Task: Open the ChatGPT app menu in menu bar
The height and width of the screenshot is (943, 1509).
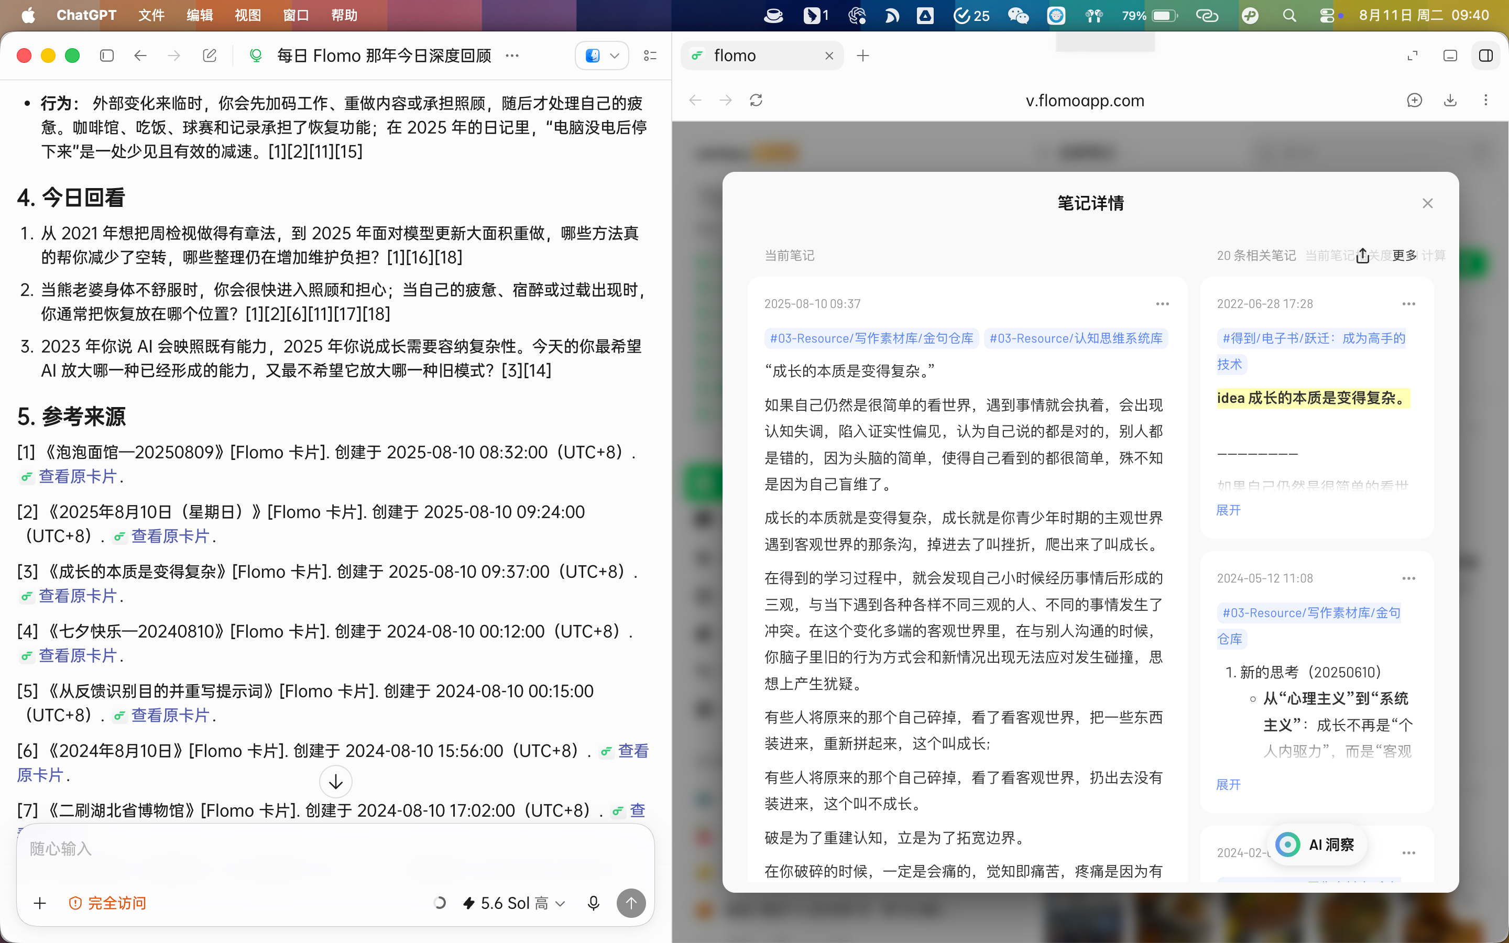Action: (x=86, y=15)
